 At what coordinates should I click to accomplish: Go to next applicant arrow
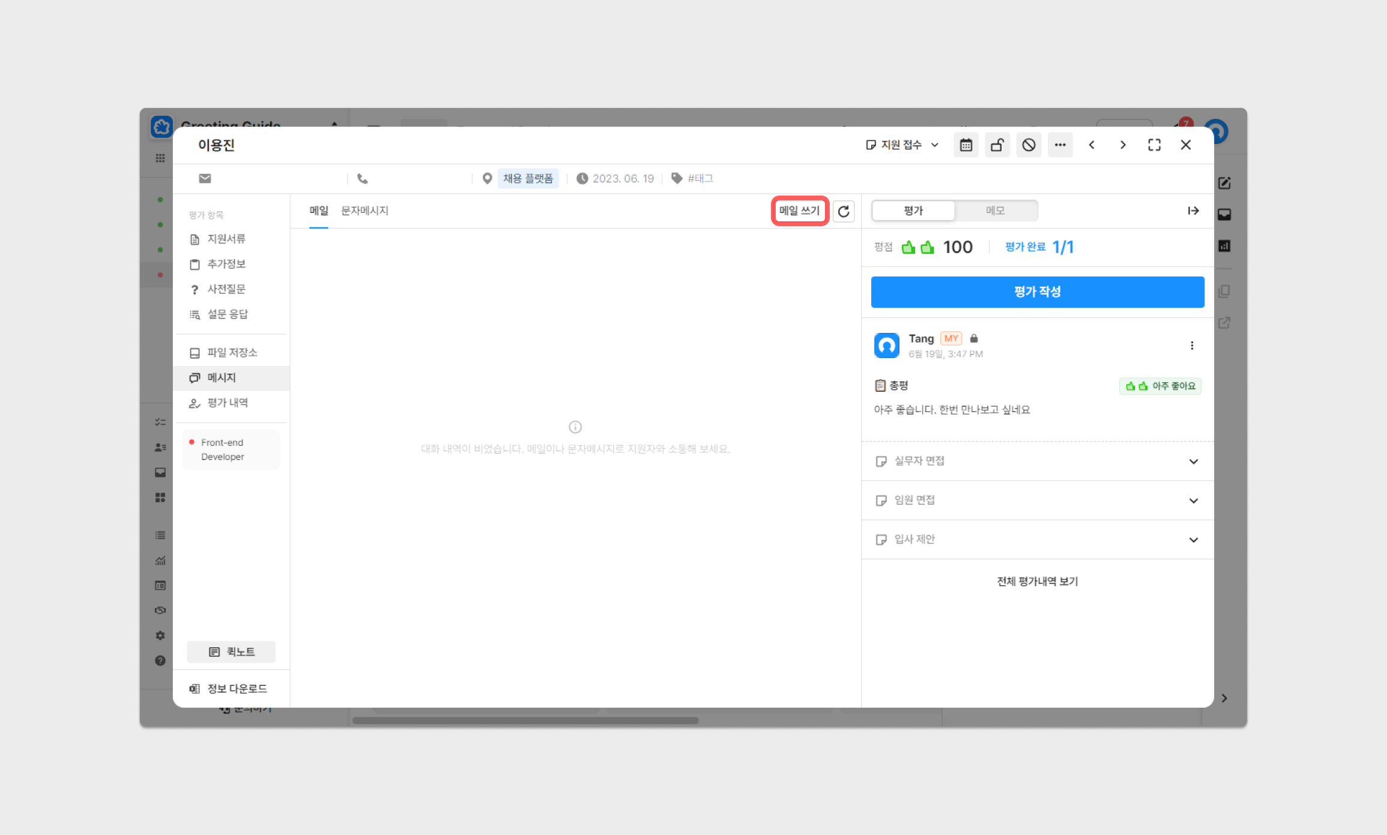(1123, 145)
